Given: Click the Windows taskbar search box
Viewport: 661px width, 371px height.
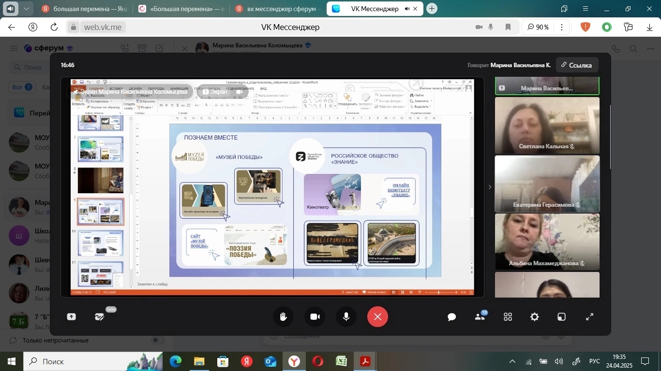Looking at the screenshot, I should [x=93, y=361].
